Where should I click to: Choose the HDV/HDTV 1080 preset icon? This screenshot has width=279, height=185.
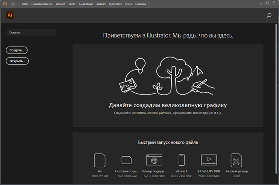209,160
